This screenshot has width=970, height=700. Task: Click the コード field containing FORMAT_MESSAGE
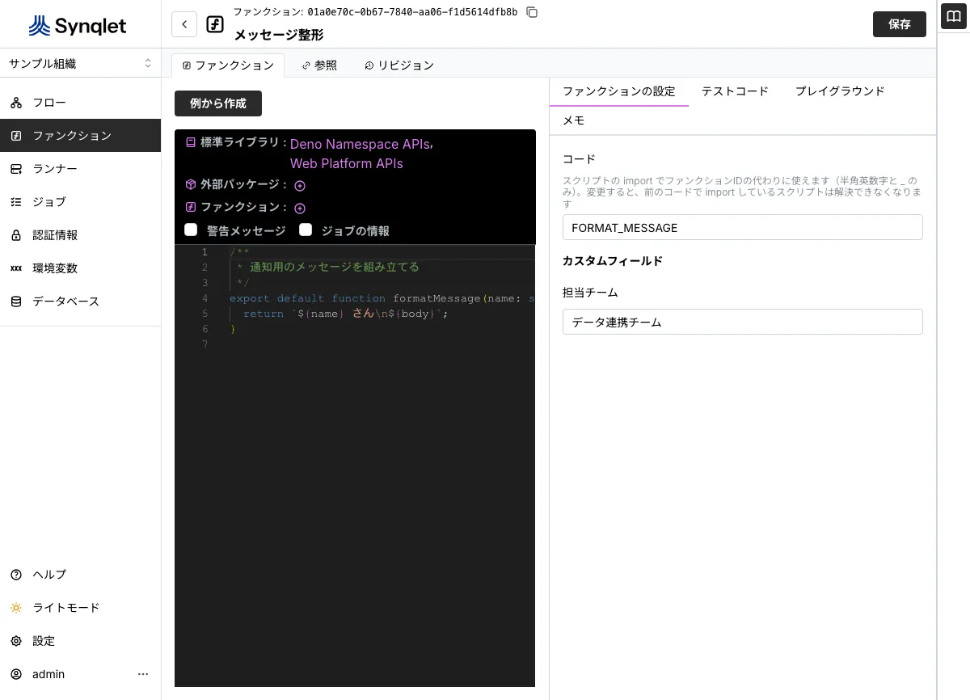pos(742,227)
